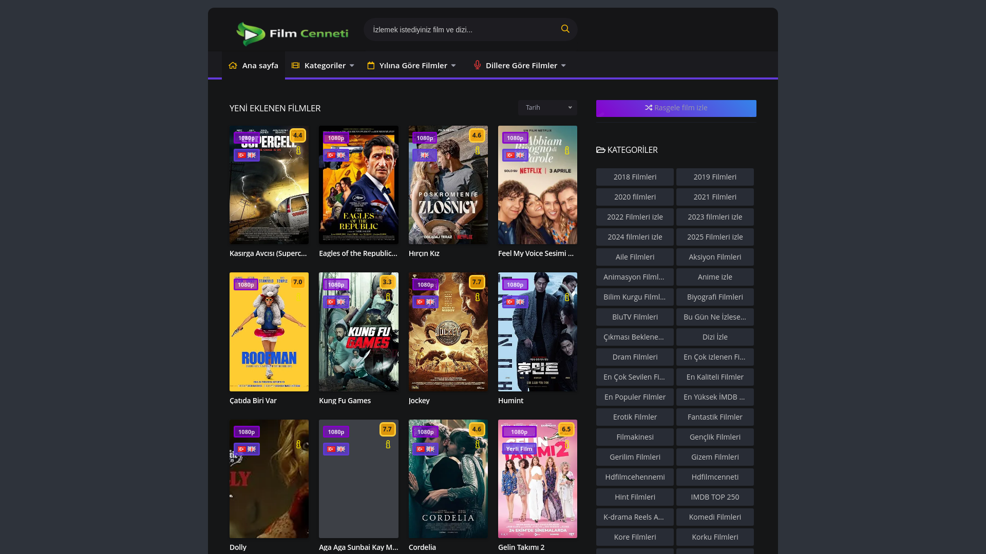Open the Hint Filmleri category
Image resolution: width=986 pixels, height=554 pixels.
click(x=635, y=497)
